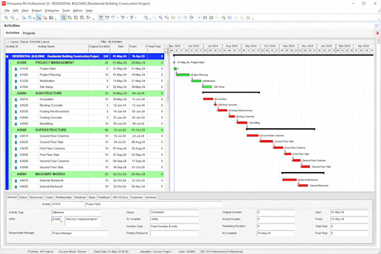Open the Admin menu
This screenshot has width=381, height=254.
77,11
